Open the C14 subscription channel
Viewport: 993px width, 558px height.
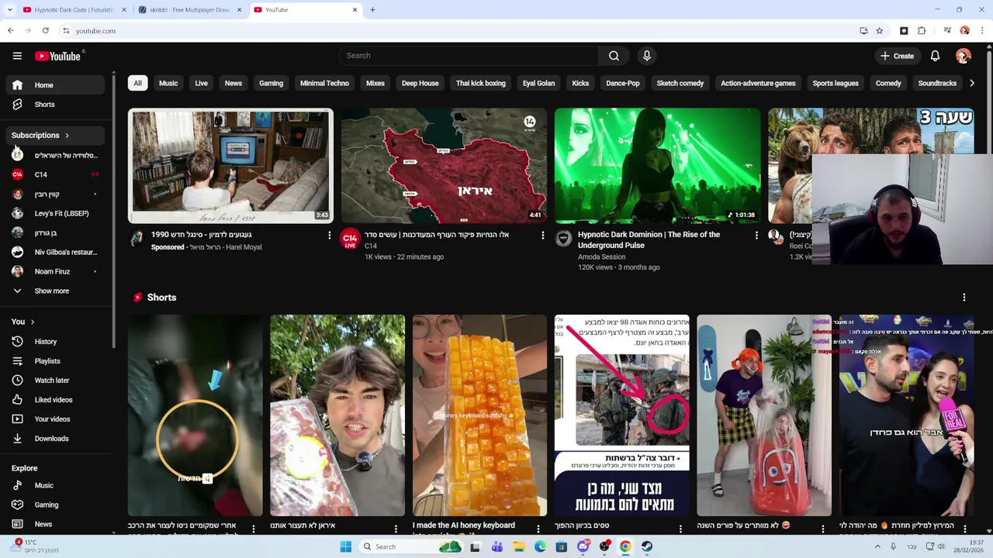click(55, 175)
